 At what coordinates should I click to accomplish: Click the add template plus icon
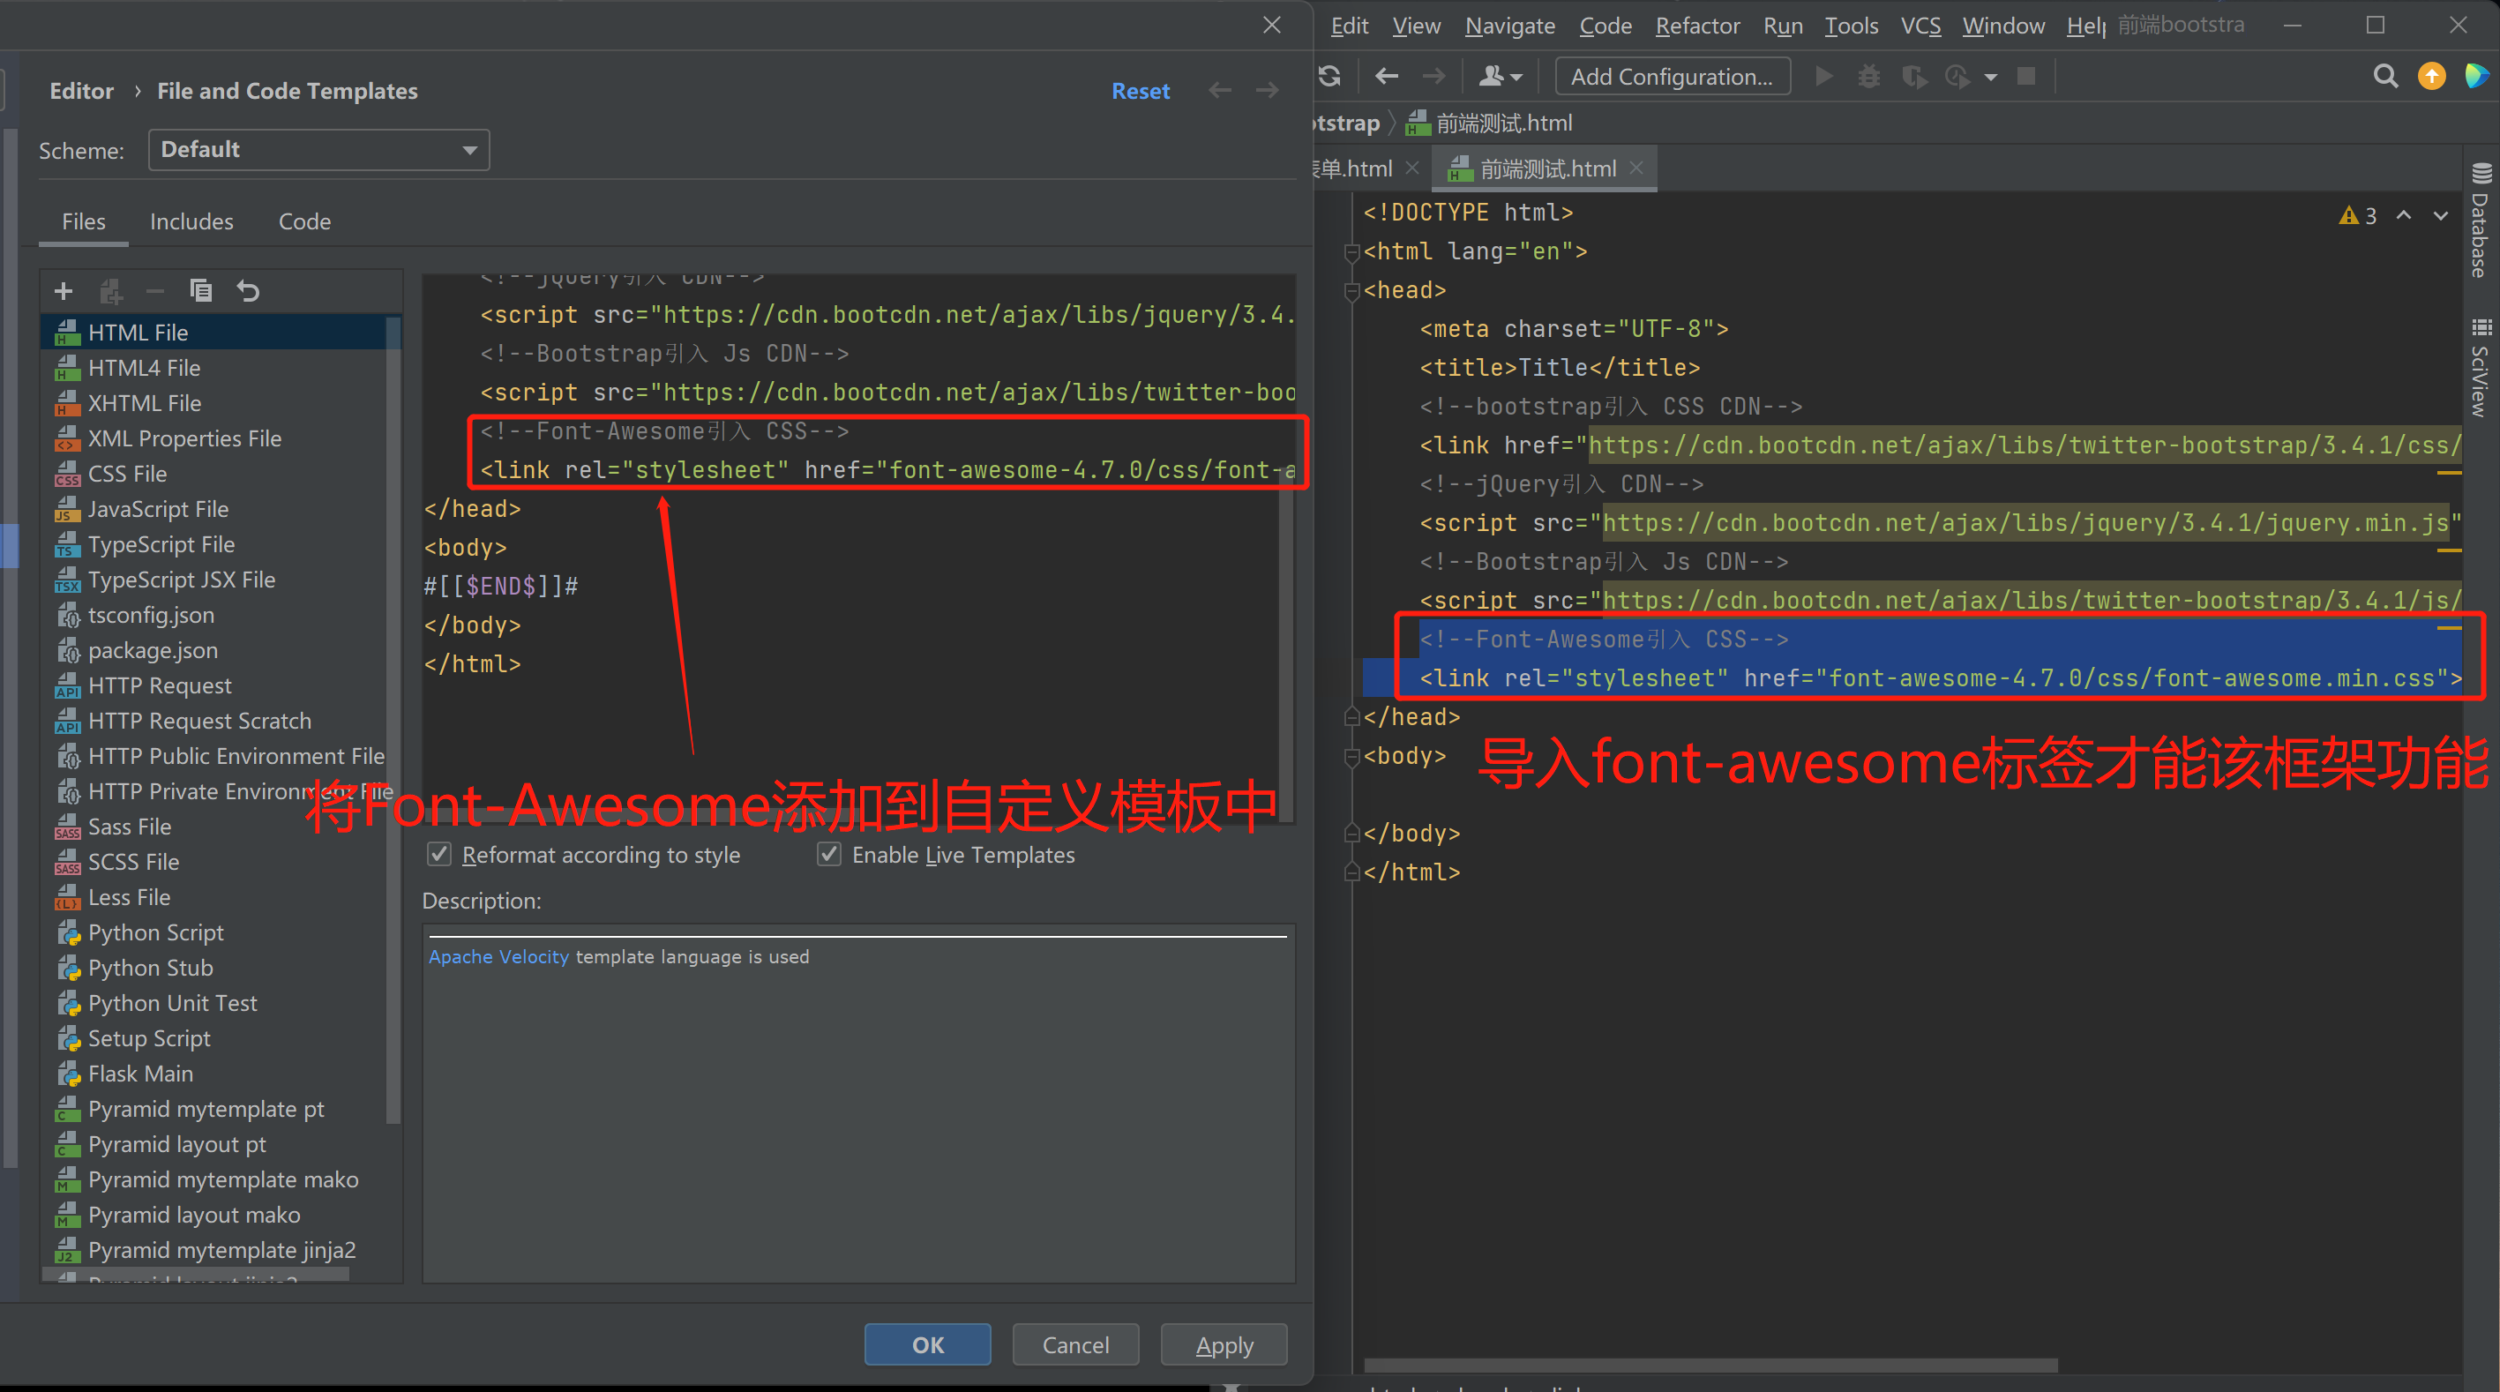pyautogui.click(x=64, y=291)
